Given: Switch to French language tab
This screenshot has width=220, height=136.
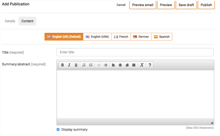Looking at the screenshot, I should [x=121, y=37].
